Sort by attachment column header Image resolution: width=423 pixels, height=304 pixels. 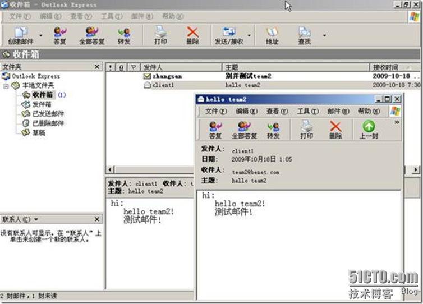(x=121, y=67)
